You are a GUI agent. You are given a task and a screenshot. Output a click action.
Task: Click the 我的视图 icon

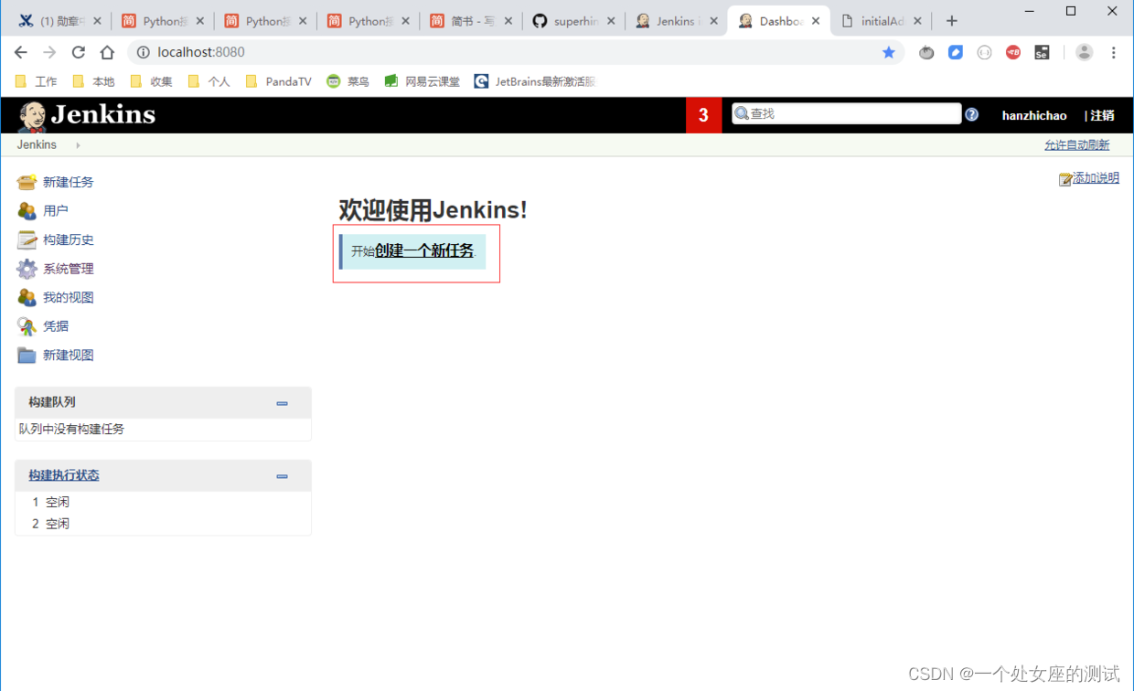[27, 297]
